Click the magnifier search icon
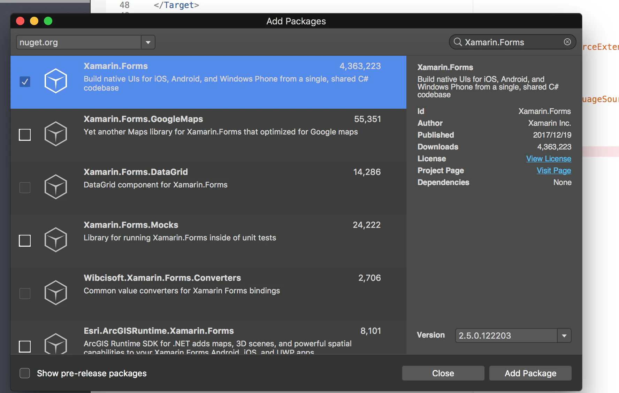 (458, 42)
